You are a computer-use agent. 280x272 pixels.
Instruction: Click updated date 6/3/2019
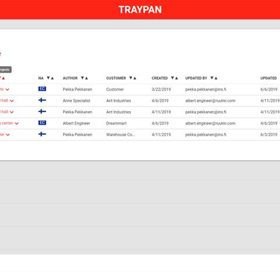tap(269, 135)
